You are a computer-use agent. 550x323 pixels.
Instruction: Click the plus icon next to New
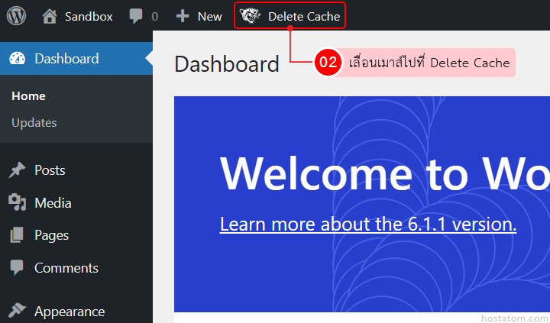pyautogui.click(x=183, y=16)
